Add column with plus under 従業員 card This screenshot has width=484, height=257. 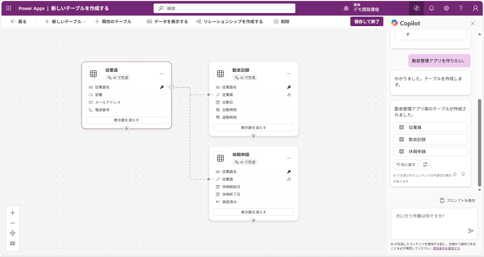pos(127,129)
